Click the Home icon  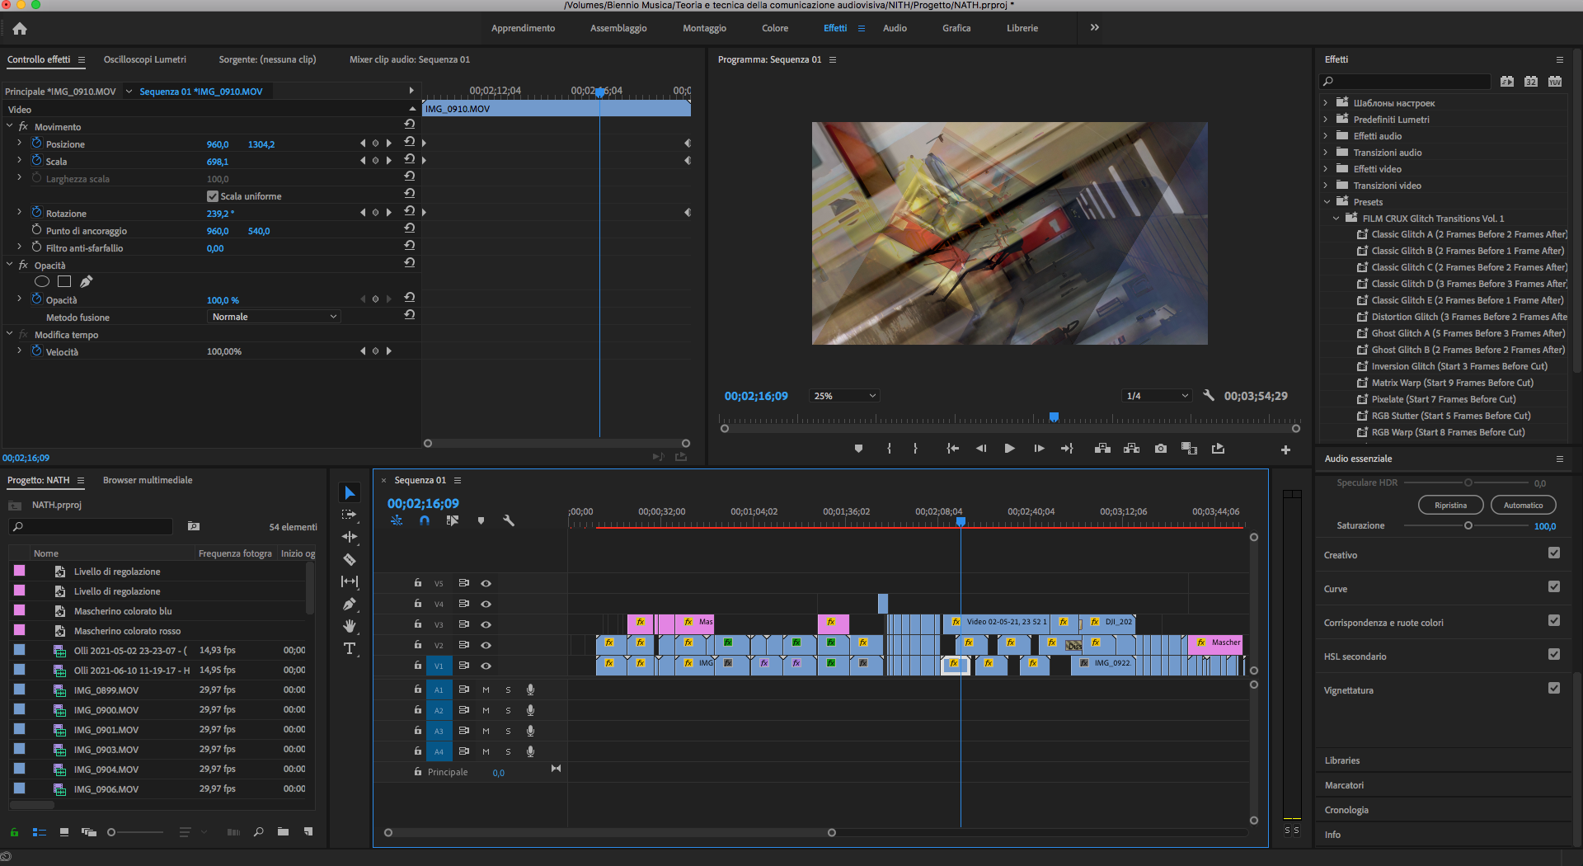(20, 29)
